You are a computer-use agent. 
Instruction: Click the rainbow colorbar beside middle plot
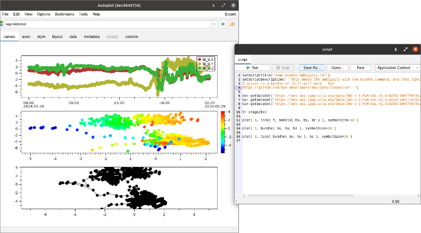(x=223, y=132)
